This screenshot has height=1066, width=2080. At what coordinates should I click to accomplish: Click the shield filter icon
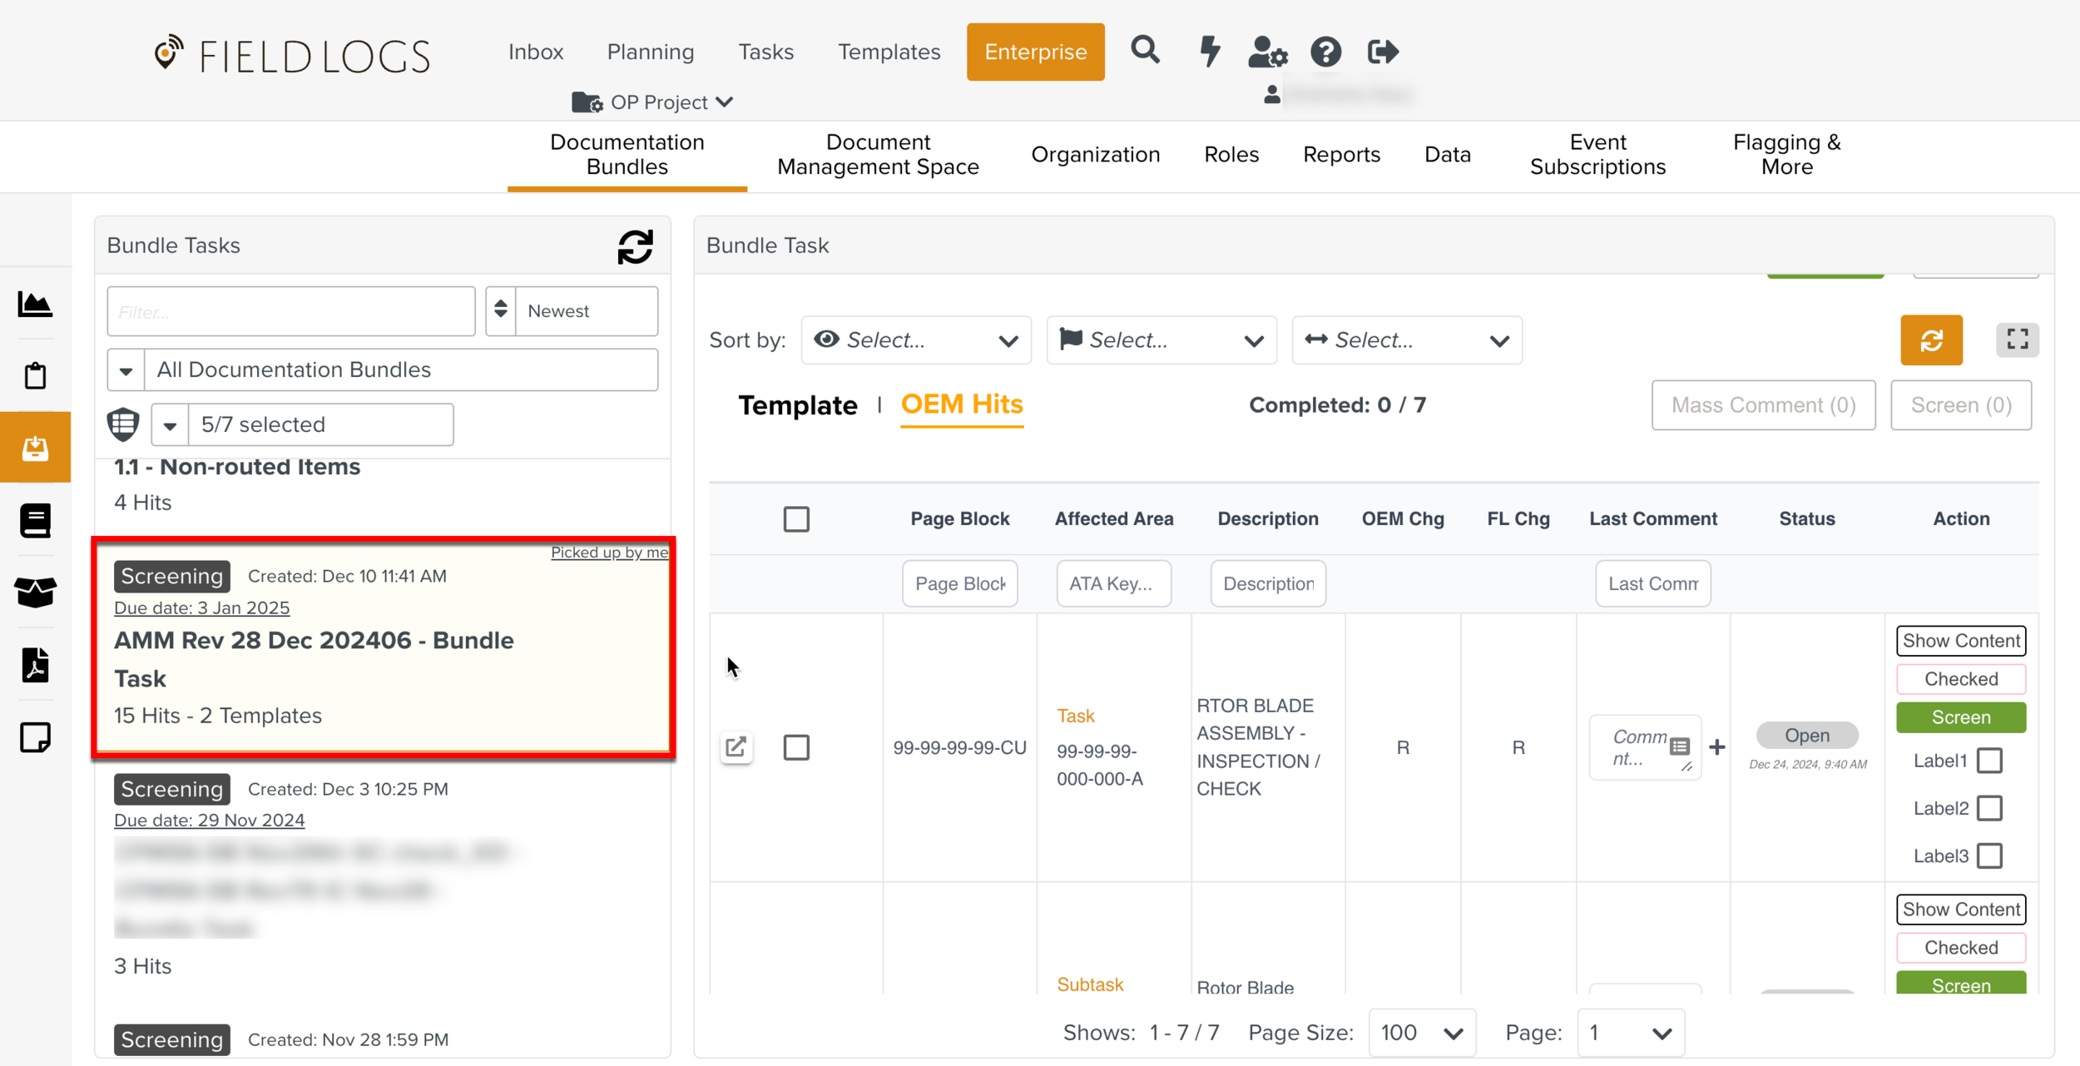pos(123,424)
